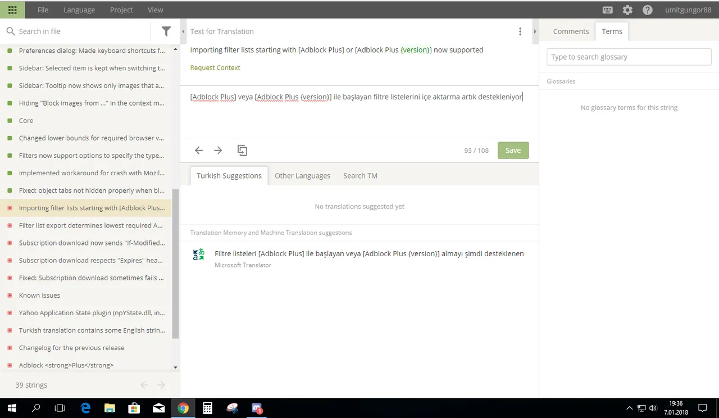Click the filter funnel icon

[166, 31]
